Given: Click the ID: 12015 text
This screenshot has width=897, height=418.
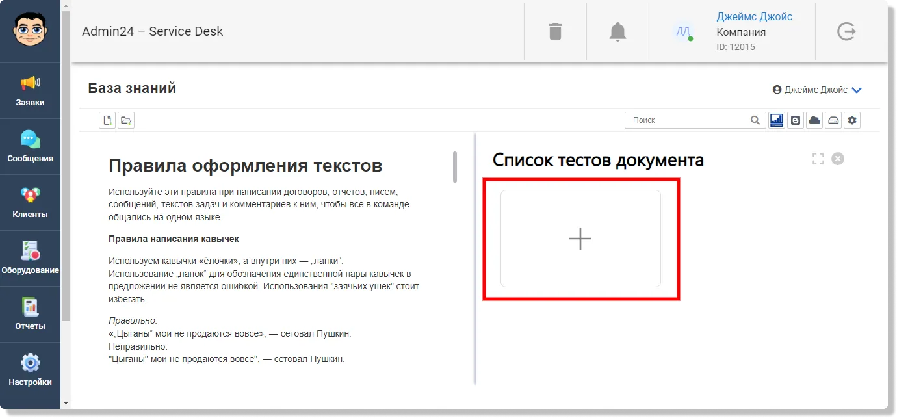Looking at the screenshot, I should [736, 47].
